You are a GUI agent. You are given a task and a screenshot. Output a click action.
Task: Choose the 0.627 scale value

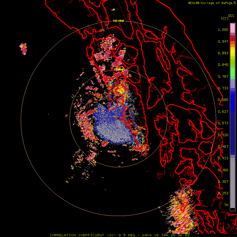pos(223,112)
